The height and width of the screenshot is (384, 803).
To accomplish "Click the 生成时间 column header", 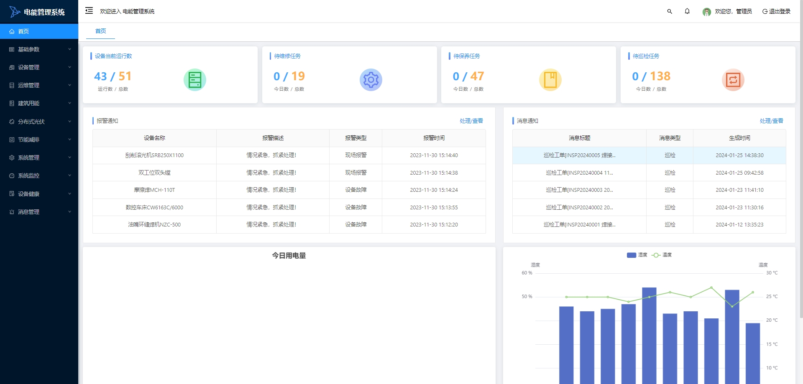I will [x=739, y=138].
